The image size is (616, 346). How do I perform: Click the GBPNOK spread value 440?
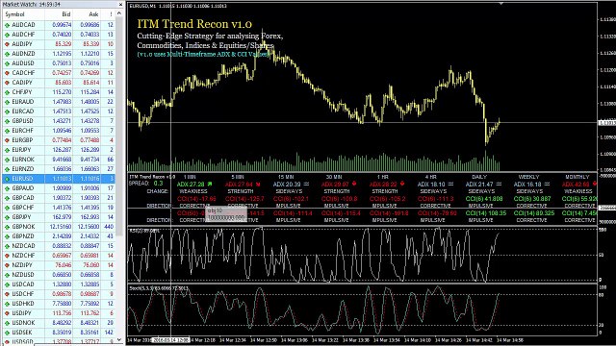coord(109,227)
